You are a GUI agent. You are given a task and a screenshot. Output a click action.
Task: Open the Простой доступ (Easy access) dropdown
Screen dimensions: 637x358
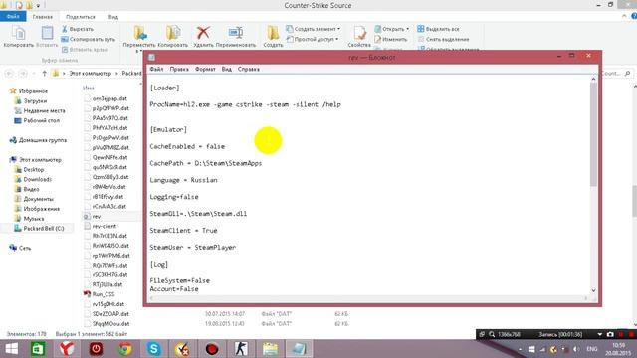click(x=313, y=40)
